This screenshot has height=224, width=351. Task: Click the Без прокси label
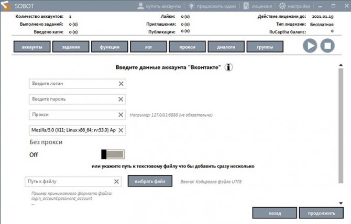tap(46, 142)
